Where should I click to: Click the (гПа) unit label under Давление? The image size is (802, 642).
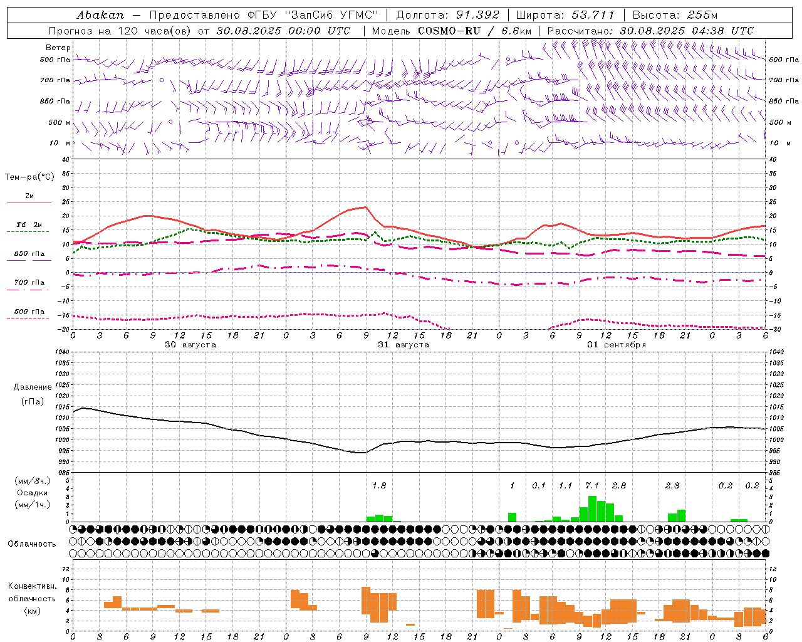click(33, 401)
